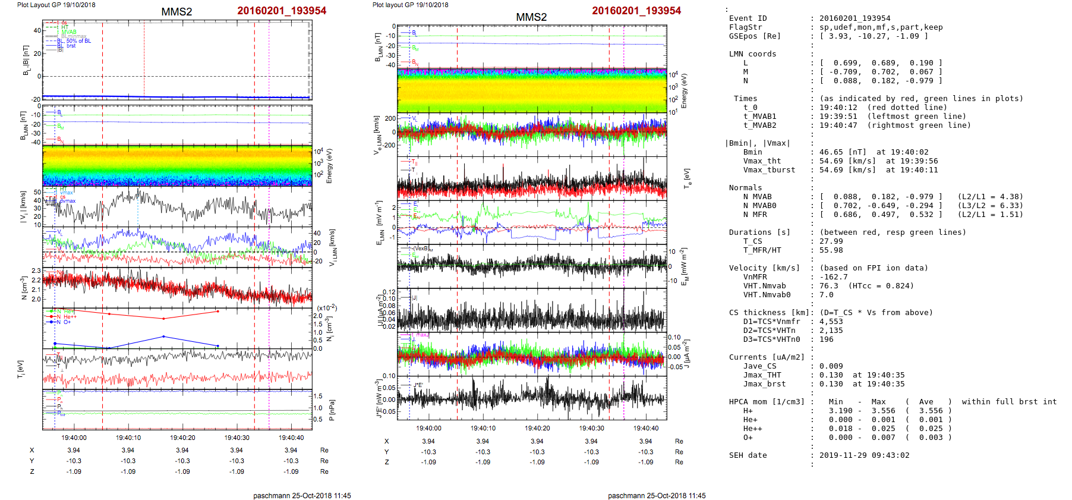Click the electron energy spectrogram in the right plot

point(532,90)
